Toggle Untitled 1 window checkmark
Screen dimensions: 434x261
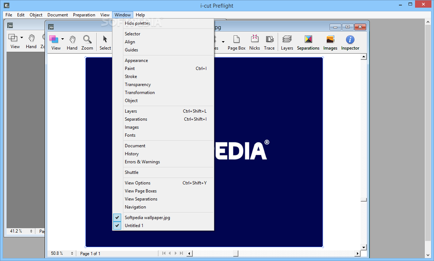117,226
